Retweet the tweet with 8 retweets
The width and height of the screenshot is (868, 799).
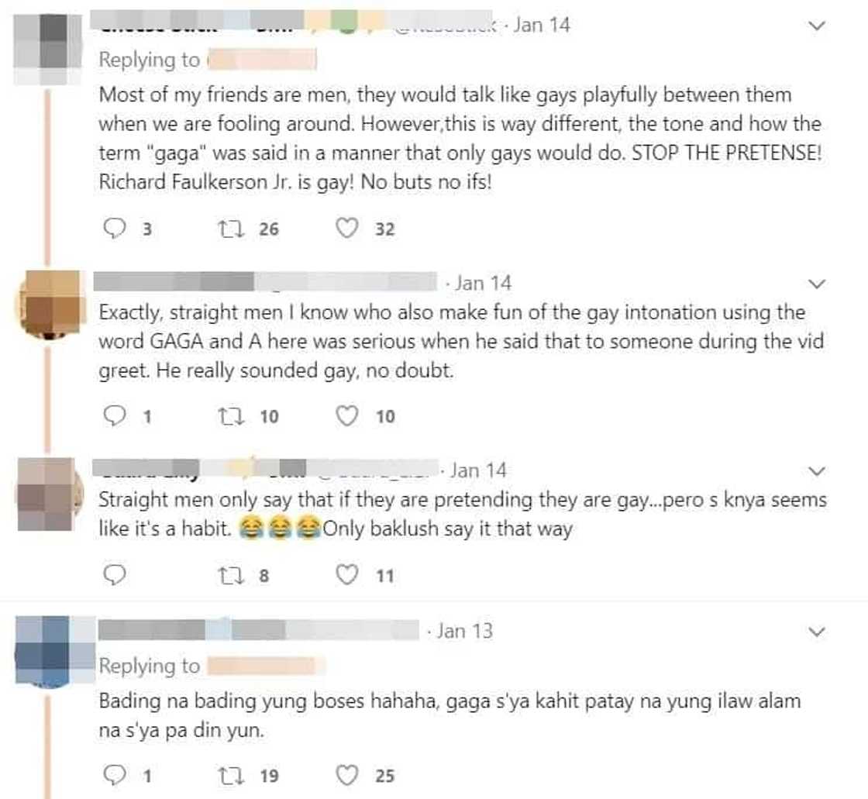coord(231,575)
